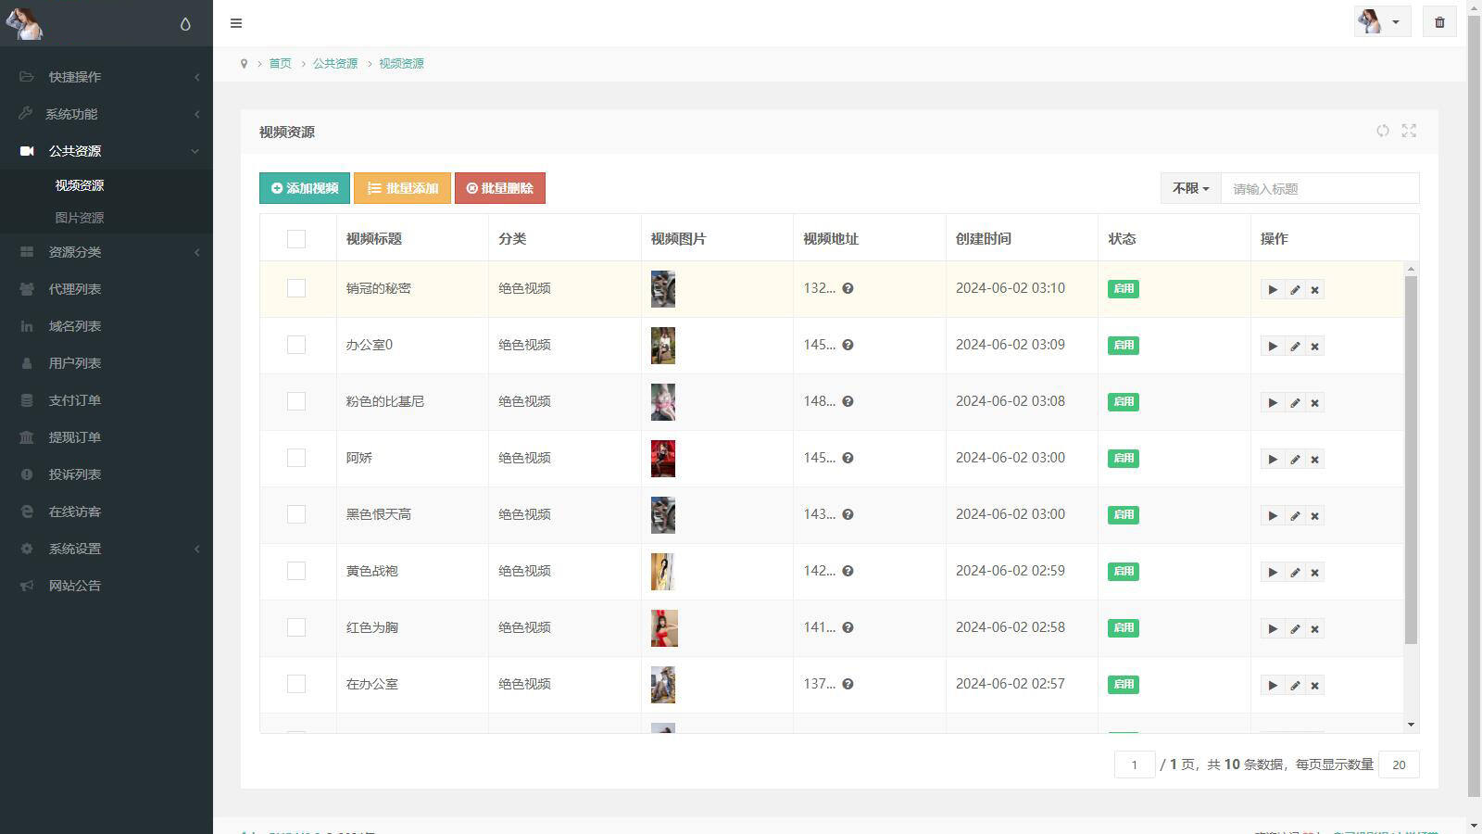Check the 办公室0 row checkbox
This screenshot has width=1482, height=834.
[296, 345]
